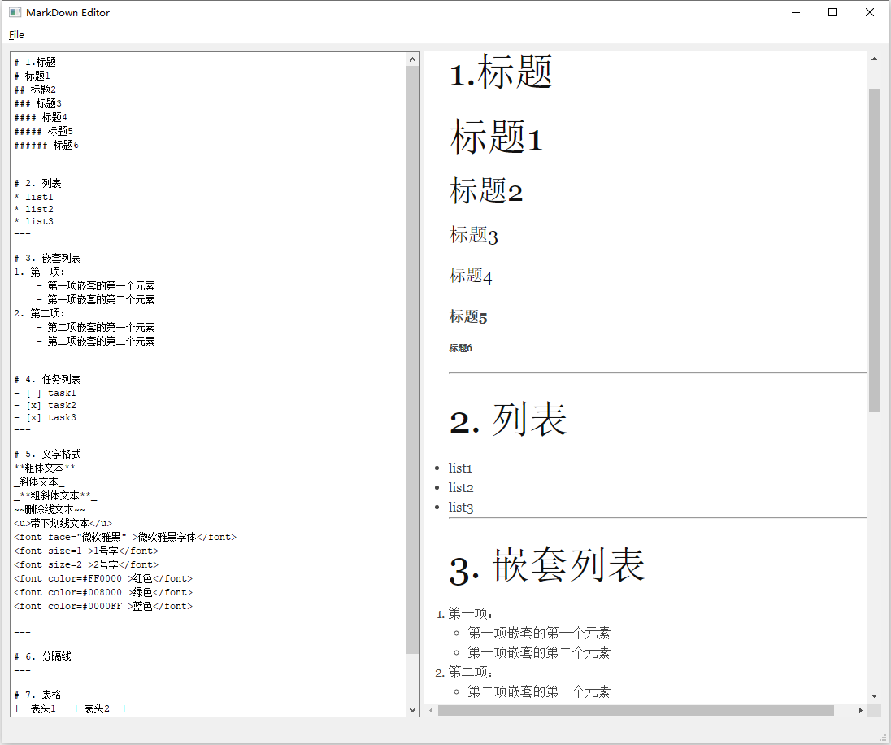The image size is (891, 745).
Task: Select the "list2" item in the preview
Action: pyautogui.click(x=460, y=487)
